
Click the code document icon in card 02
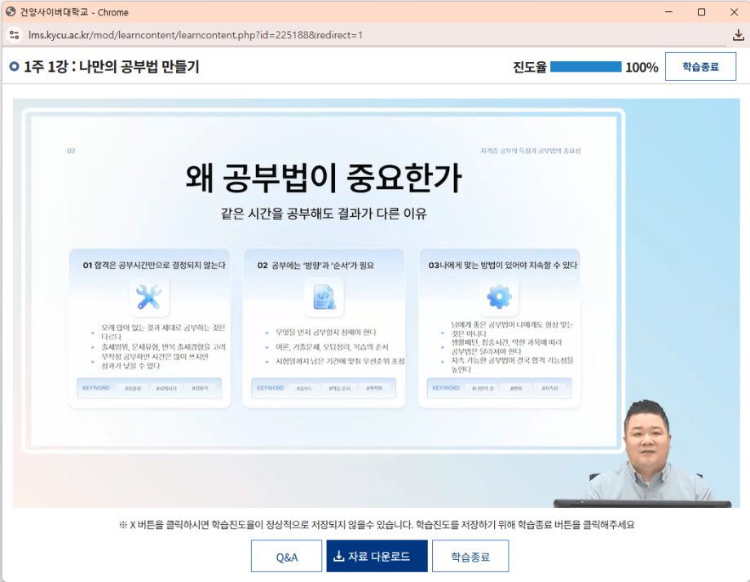324,297
